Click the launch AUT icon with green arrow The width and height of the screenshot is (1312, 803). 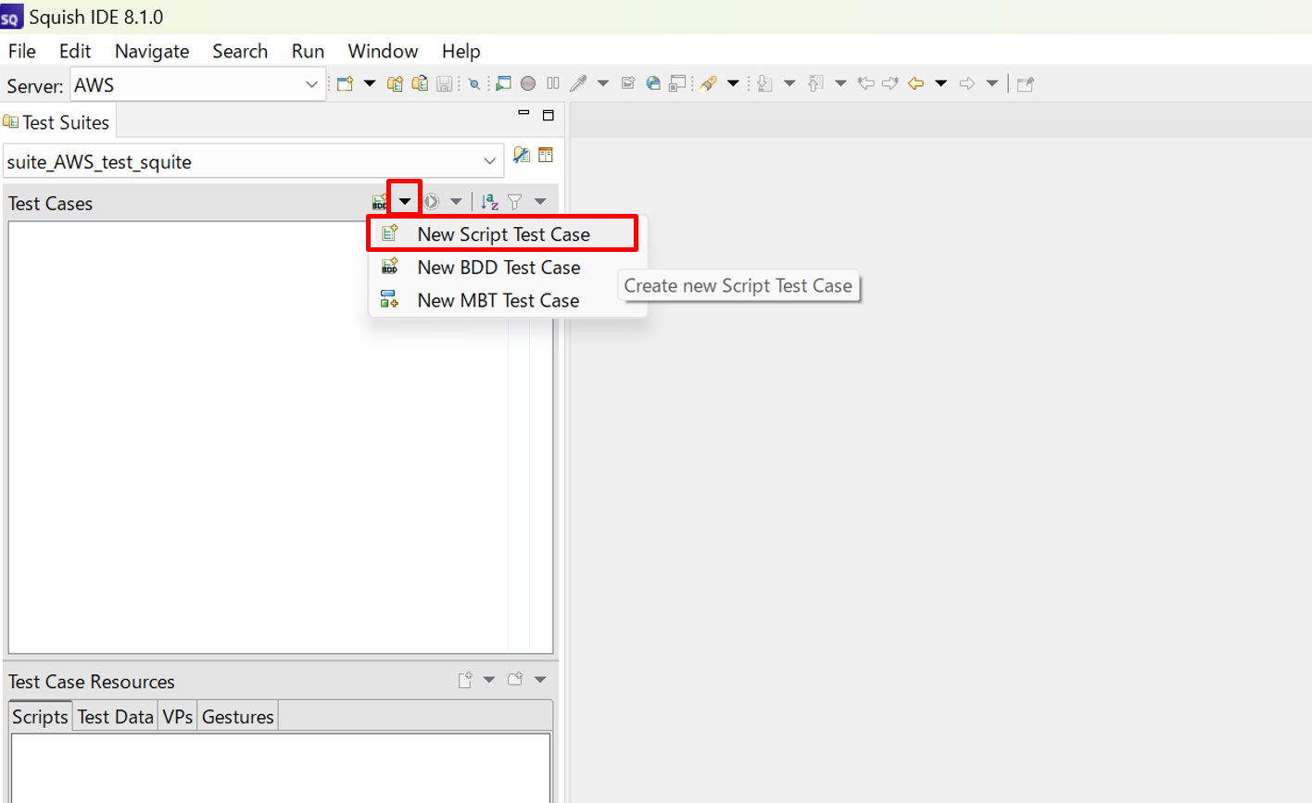click(x=503, y=84)
